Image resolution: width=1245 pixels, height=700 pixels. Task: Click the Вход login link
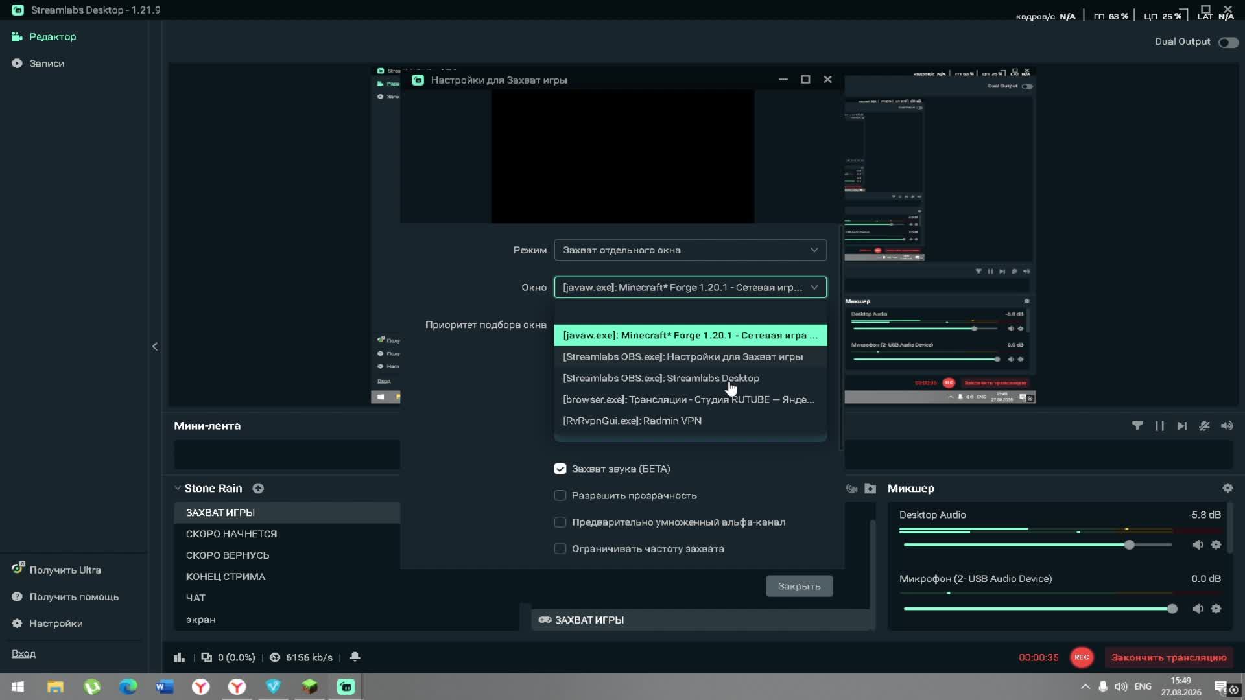(23, 653)
